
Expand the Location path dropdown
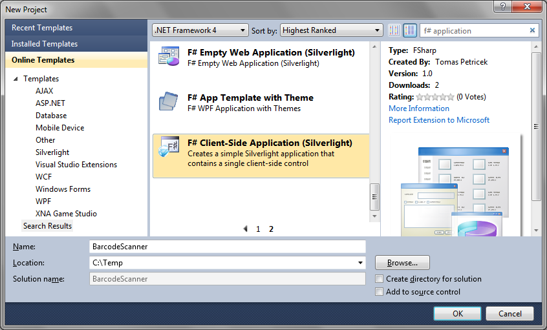tap(360, 263)
